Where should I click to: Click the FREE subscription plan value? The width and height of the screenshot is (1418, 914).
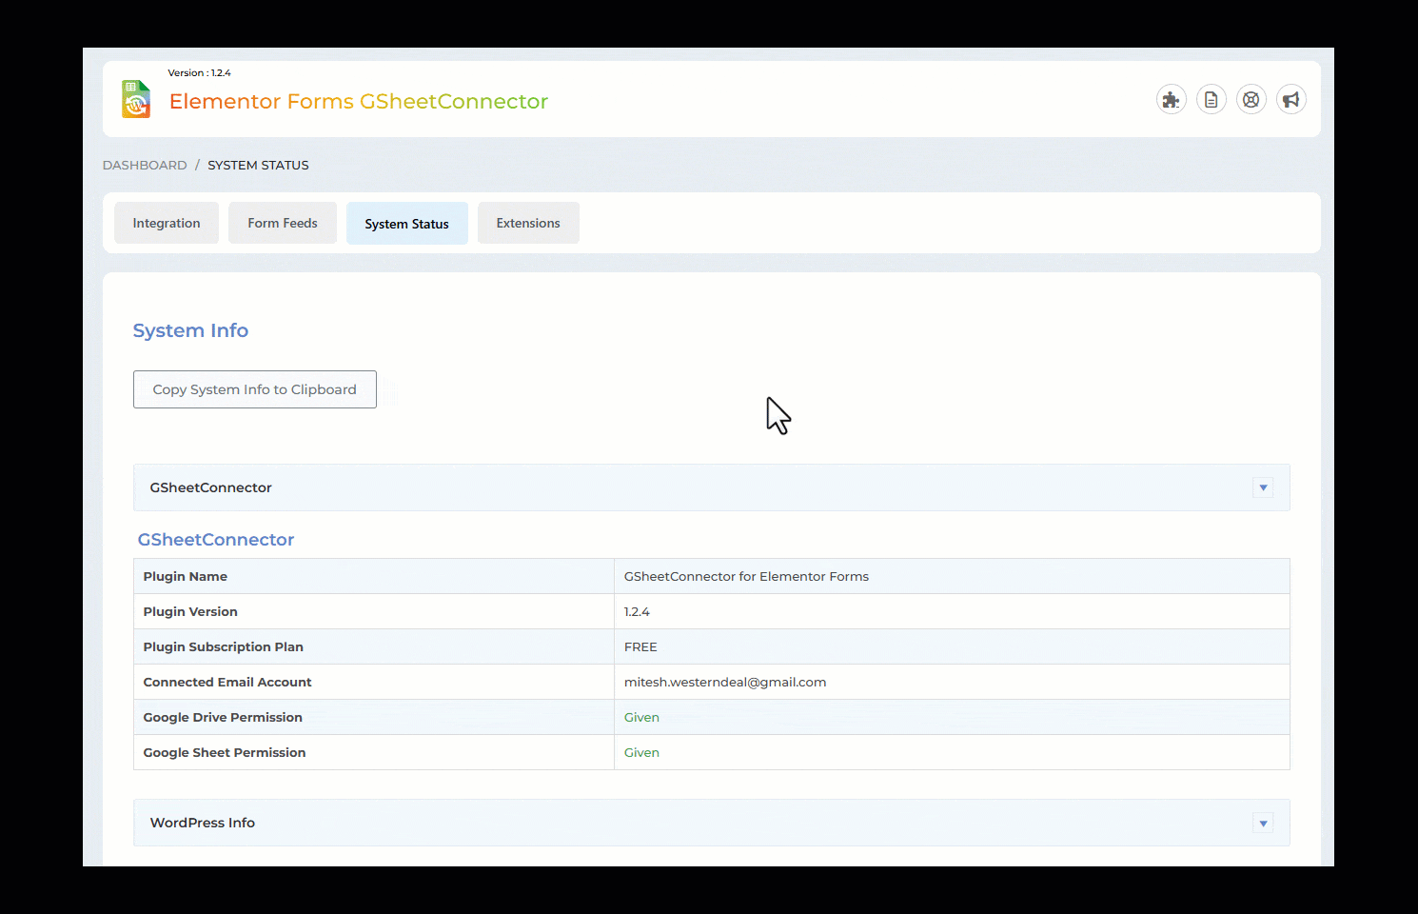(640, 646)
